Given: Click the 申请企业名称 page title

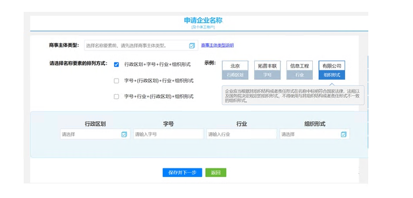Looking at the screenshot, I should tap(203, 20).
